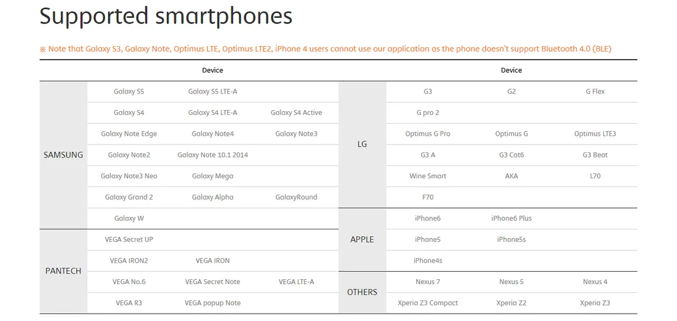Screen dimensions: 677x321
Task: Select the 'GalaxyRound' cell
Action: [x=297, y=197]
